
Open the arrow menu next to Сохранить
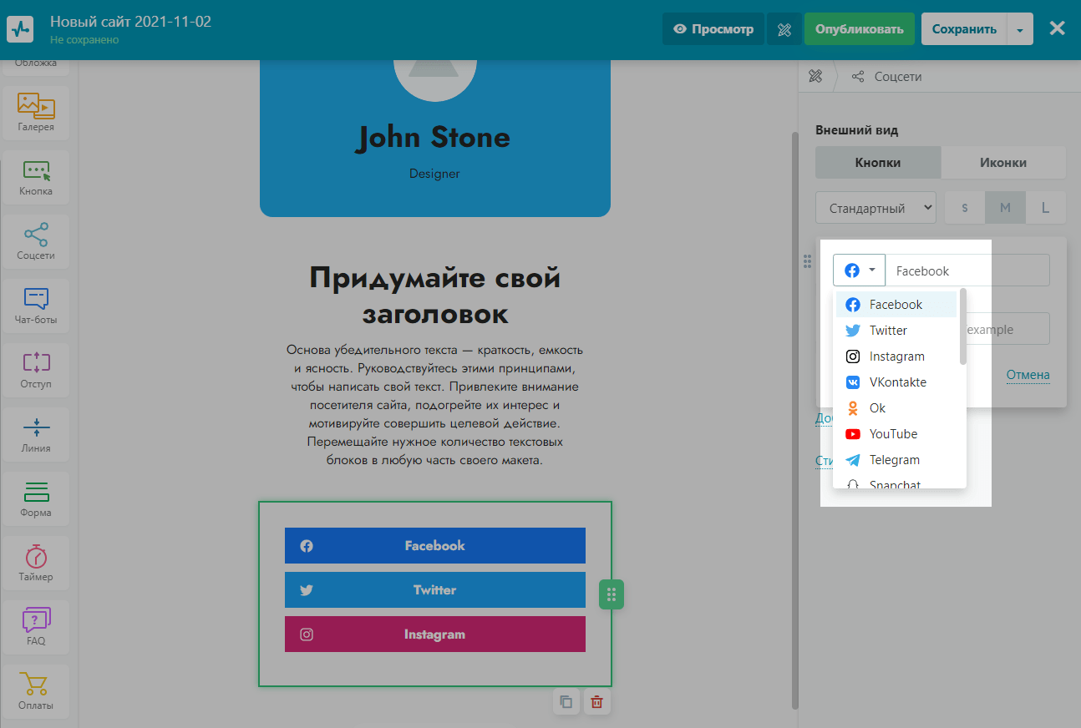point(1020,29)
